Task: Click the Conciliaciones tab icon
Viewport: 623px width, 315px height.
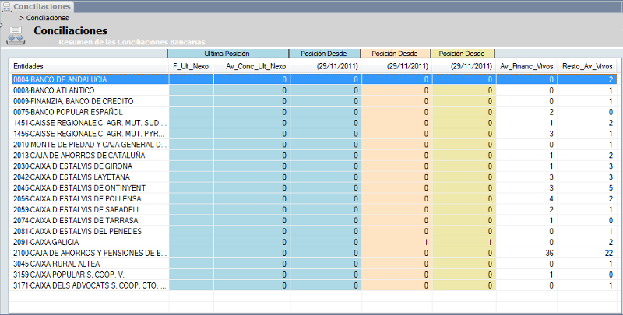Action: point(7,7)
